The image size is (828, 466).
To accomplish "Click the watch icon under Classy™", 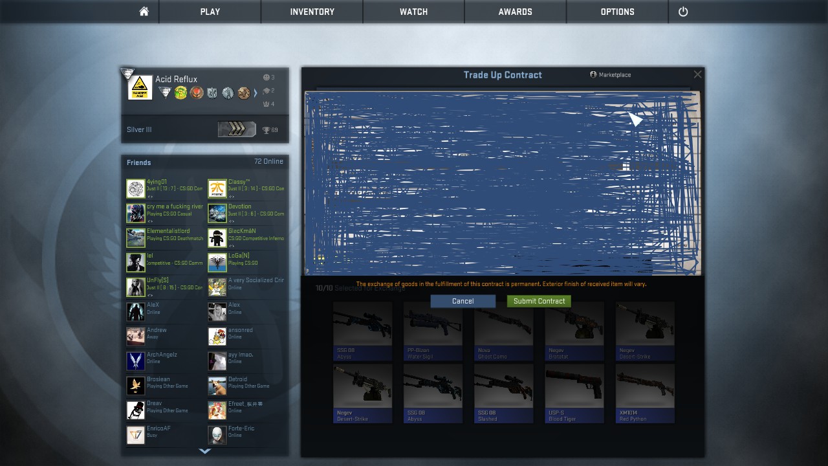I will (x=232, y=196).
